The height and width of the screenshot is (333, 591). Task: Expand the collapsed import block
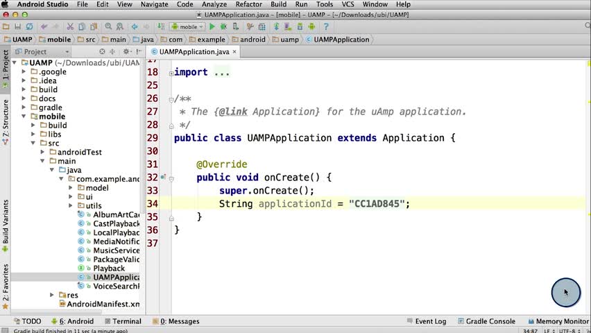pos(171,73)
